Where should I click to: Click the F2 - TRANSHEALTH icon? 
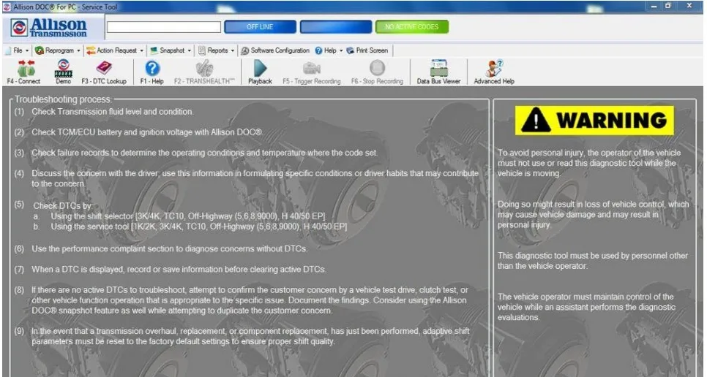pyautogui.click(x=204, y=69)
